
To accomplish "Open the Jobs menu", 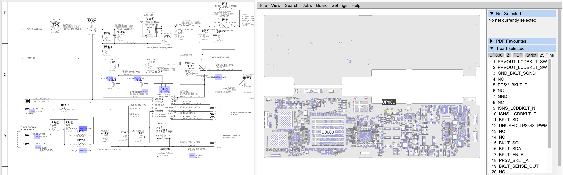I will 307,5.
